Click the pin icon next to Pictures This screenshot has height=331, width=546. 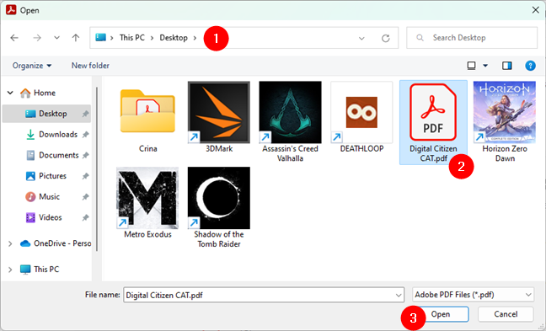[x=85, y=176]
